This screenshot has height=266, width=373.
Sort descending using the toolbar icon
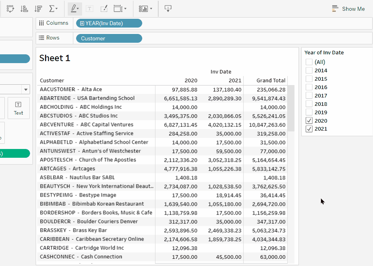pos(38,8)
